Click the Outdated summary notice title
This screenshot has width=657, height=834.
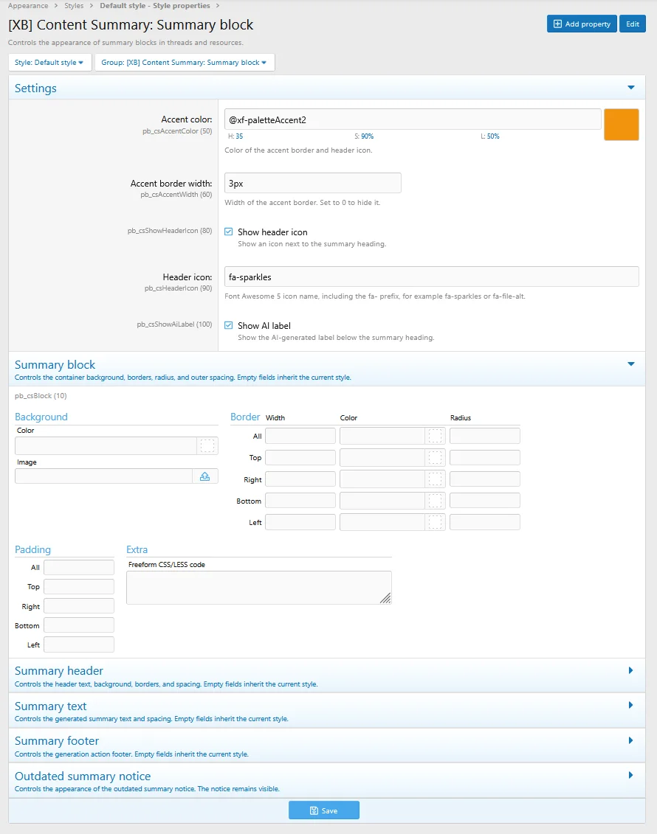(x=83, y=776)
